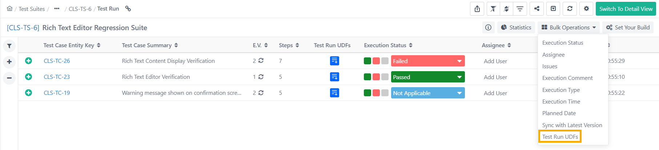Open the export/share-out icon in top toolbar
Viewport: 659px width, 150px height.
pyautogui.click(x=477, y=9)
